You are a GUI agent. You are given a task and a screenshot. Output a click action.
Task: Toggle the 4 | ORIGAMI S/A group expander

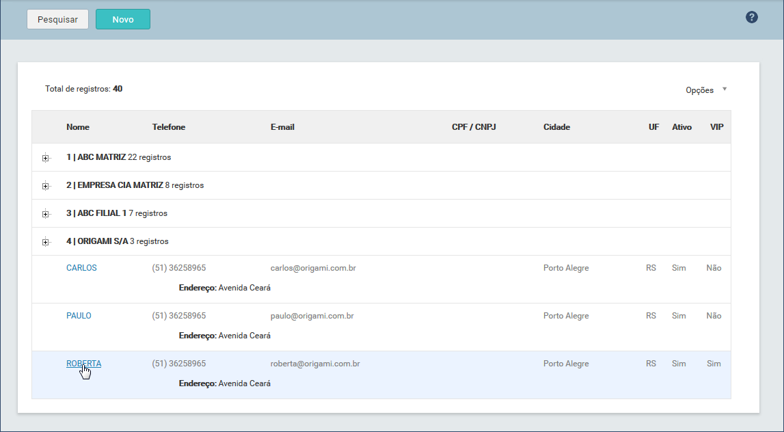pyautogui.click(x=46, y=242)
